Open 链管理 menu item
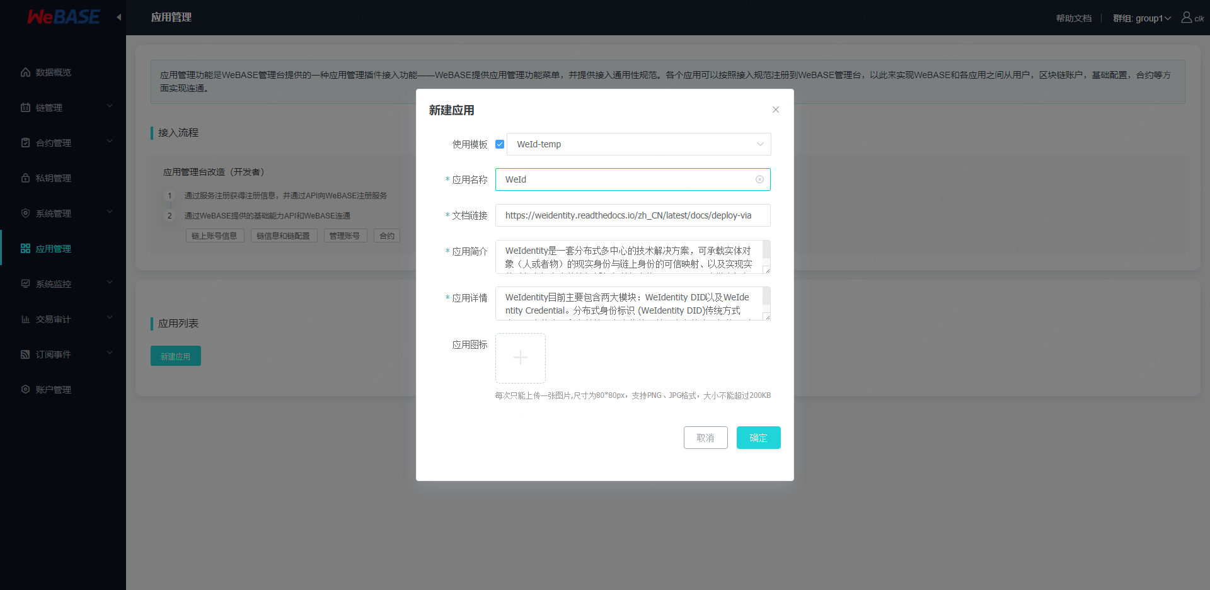Screen dimensions: 1210x590 pos(63,108)
